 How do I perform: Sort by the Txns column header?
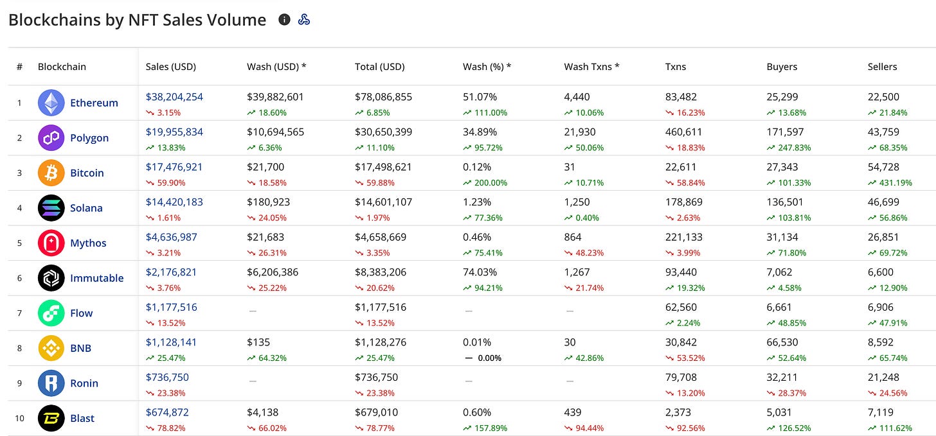[676, 67]
